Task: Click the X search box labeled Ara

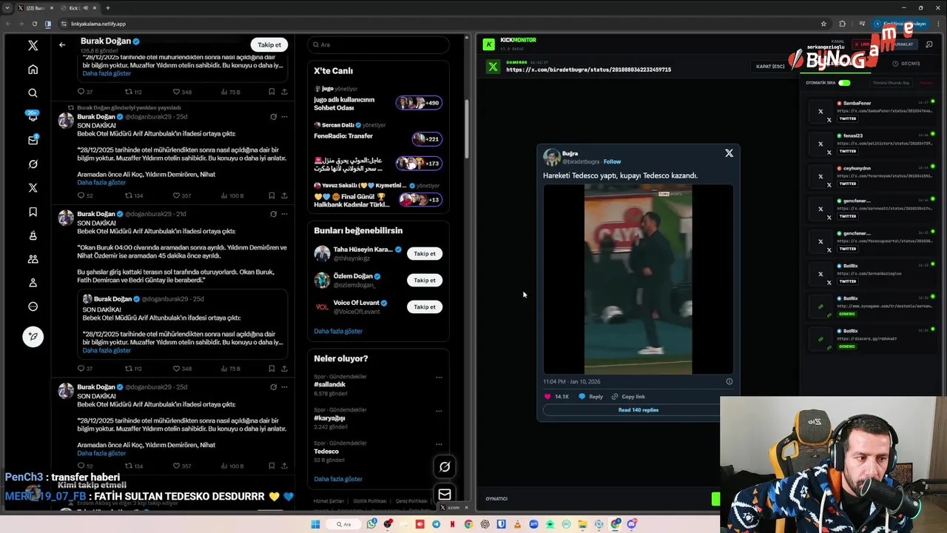Action: (x=378, y=44)
